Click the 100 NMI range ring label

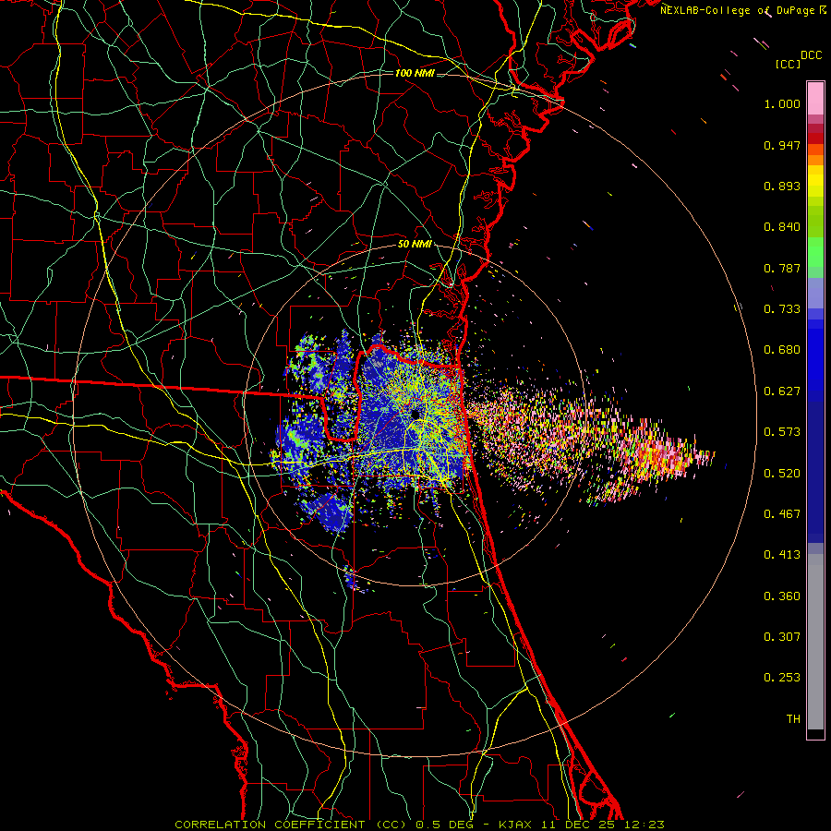[415, 73]
